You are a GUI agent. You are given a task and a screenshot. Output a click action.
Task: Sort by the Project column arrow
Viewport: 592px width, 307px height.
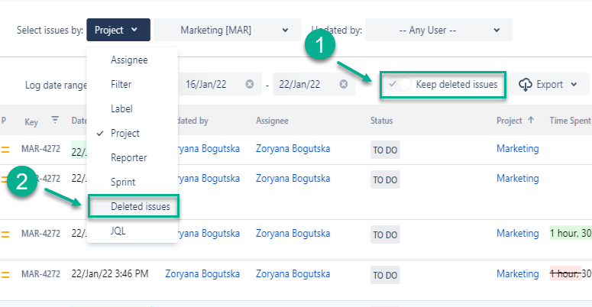point(531,121)
